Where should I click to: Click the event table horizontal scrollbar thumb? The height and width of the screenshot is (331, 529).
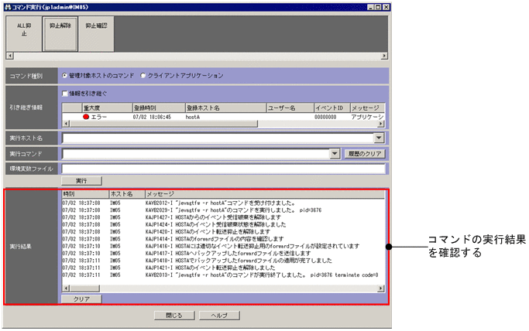163,124
